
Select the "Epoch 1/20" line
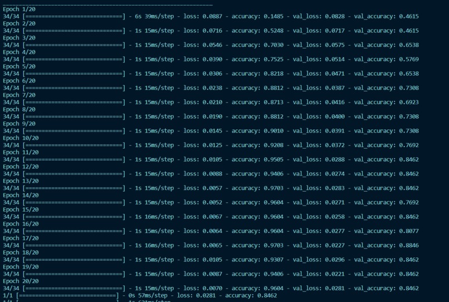pyautogui.click(x=19, y=9)
